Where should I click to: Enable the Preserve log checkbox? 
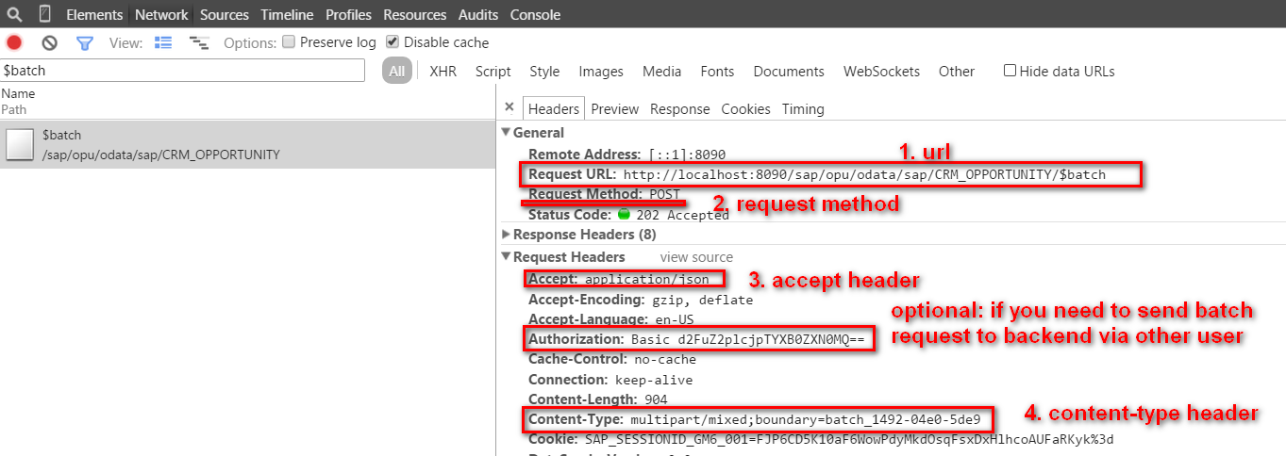[290, 41]
